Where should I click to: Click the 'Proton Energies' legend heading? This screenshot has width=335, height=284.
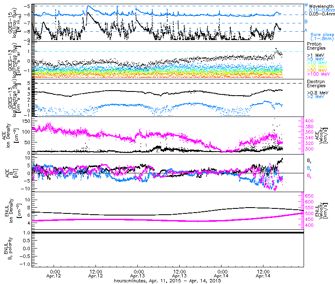click(316, 46)
